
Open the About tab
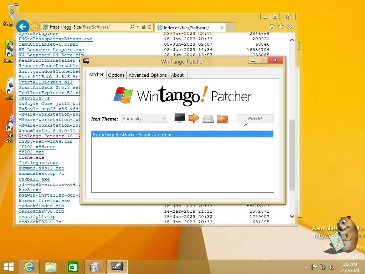click(x=178, y=75)
